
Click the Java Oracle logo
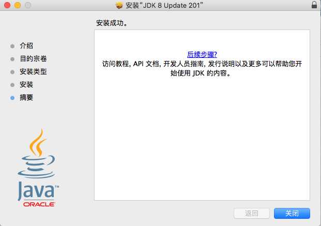click(x=38, y=168)
